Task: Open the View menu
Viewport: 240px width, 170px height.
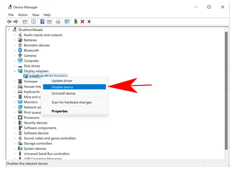Action: click(36, 15)
